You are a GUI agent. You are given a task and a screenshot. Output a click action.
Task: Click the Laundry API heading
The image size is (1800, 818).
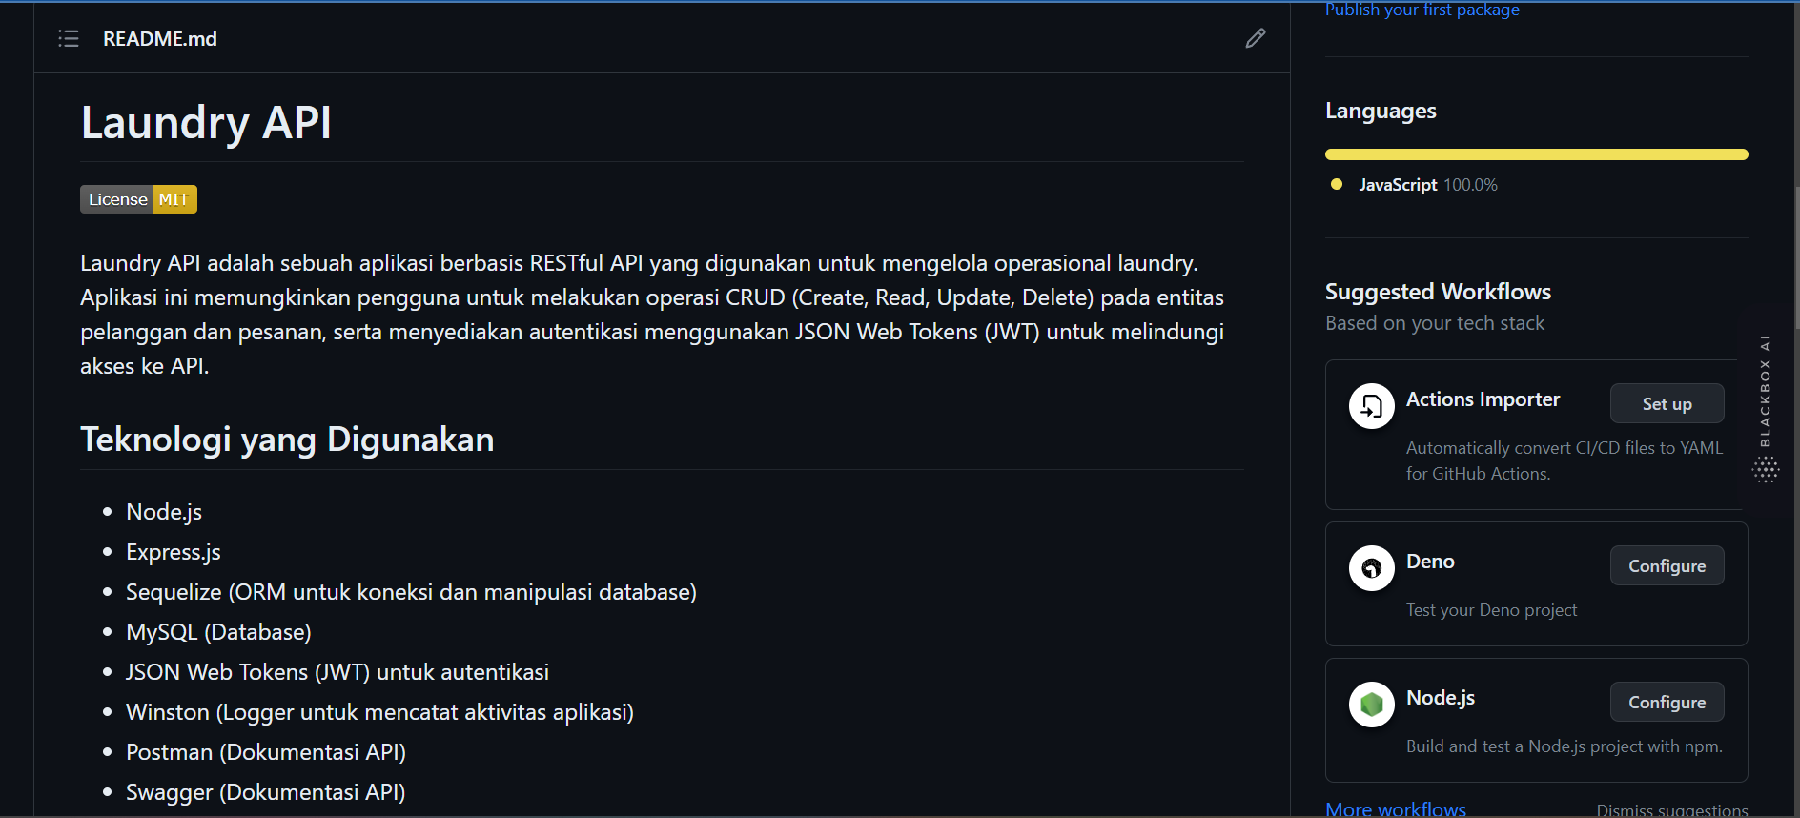click(206, 123)
